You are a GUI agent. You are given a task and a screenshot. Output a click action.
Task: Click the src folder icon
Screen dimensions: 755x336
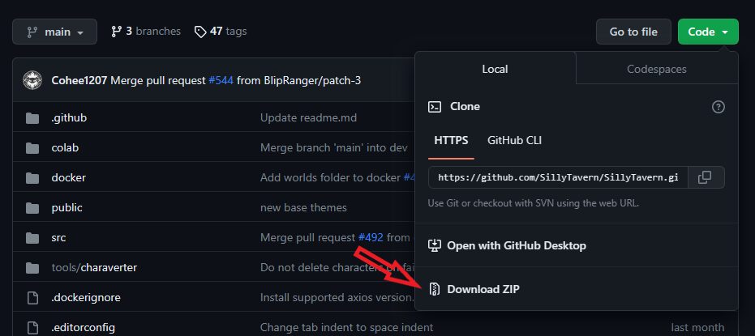pyautogui.click(x=32, y=237)
